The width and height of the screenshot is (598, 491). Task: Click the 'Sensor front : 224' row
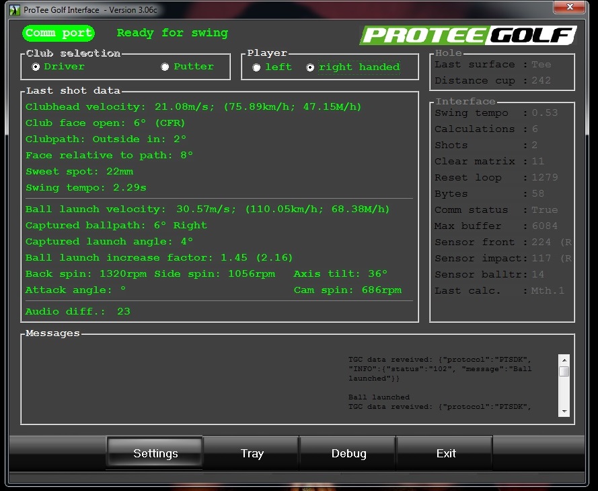pos(503,242)
